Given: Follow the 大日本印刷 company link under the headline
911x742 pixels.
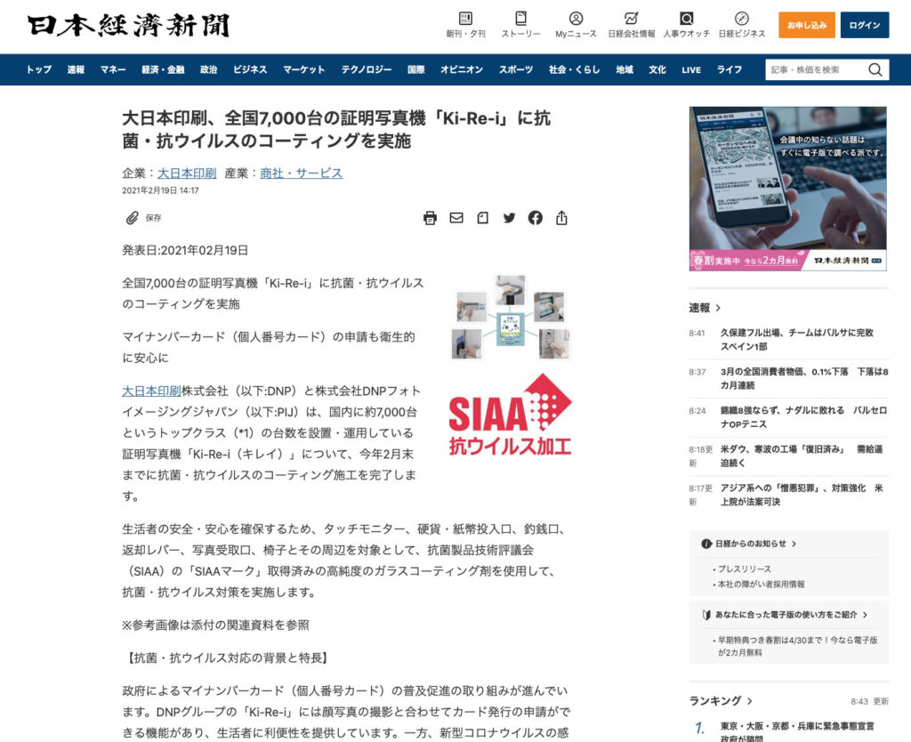Looking at the screenshot, I should [x=187, y=173].
